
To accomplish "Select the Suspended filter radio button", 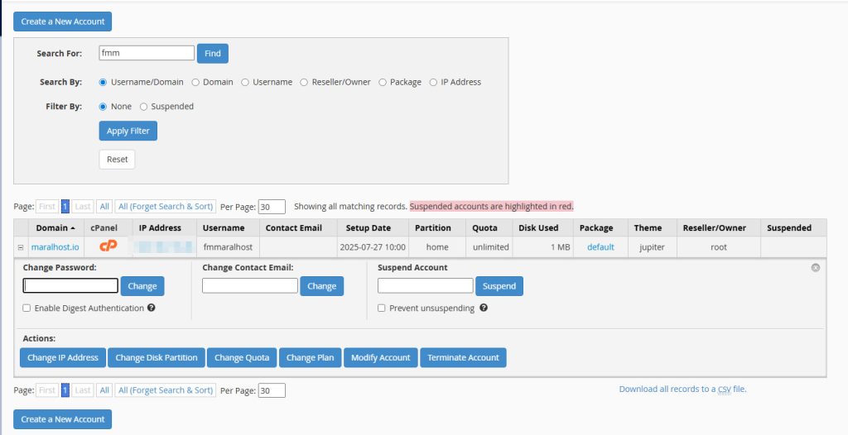I will (144, 107).
